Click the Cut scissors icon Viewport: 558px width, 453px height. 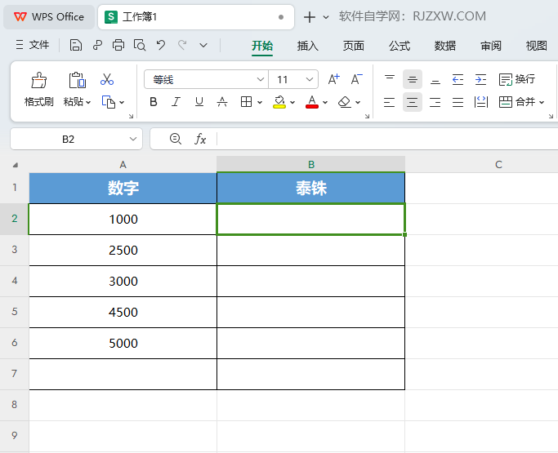[x=107, y=79]
